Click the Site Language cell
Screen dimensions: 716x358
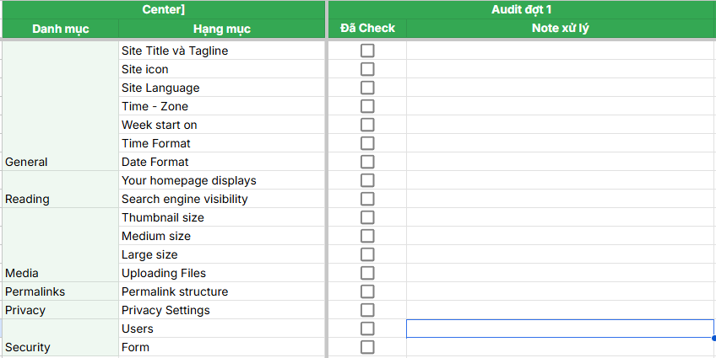[221, 88]
